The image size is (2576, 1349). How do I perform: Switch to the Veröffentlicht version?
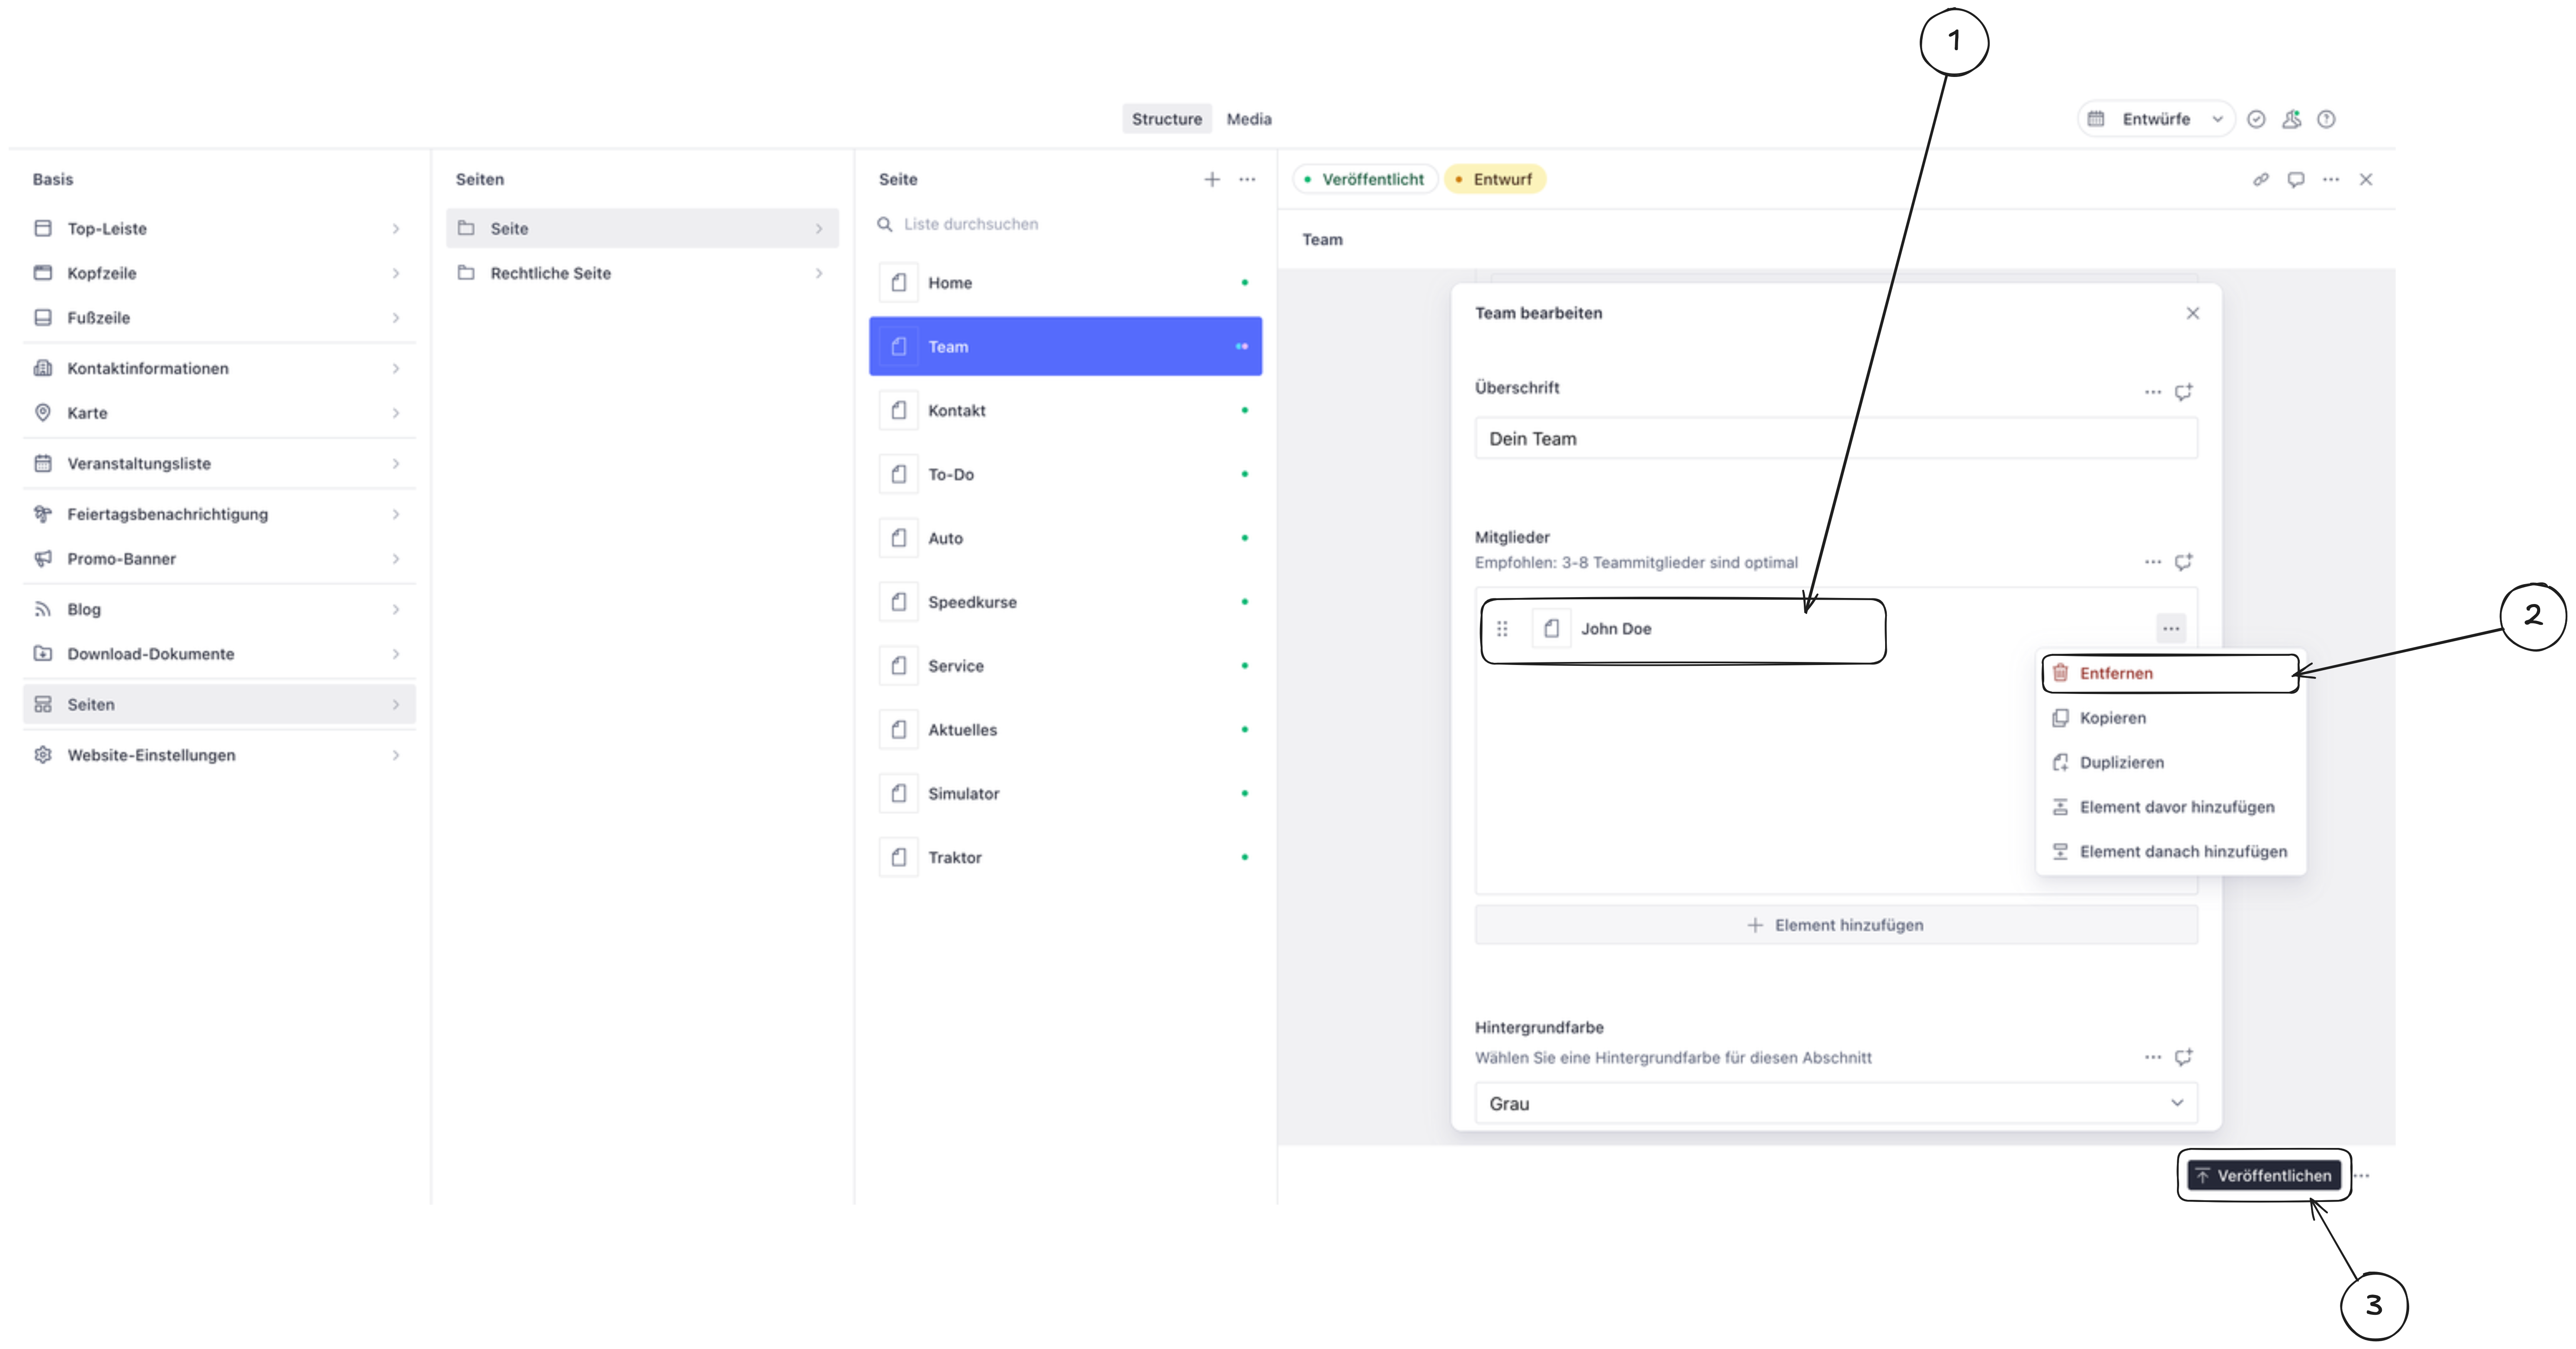[x=1365, y=179]
